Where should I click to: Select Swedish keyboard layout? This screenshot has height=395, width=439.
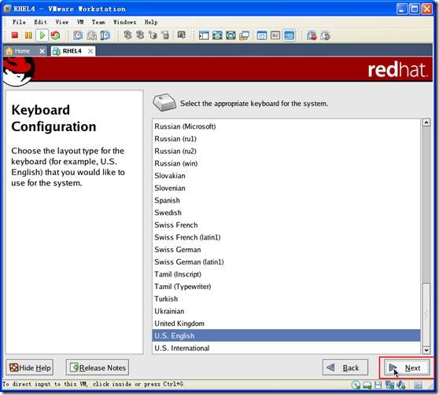click(x=286, y=213)
